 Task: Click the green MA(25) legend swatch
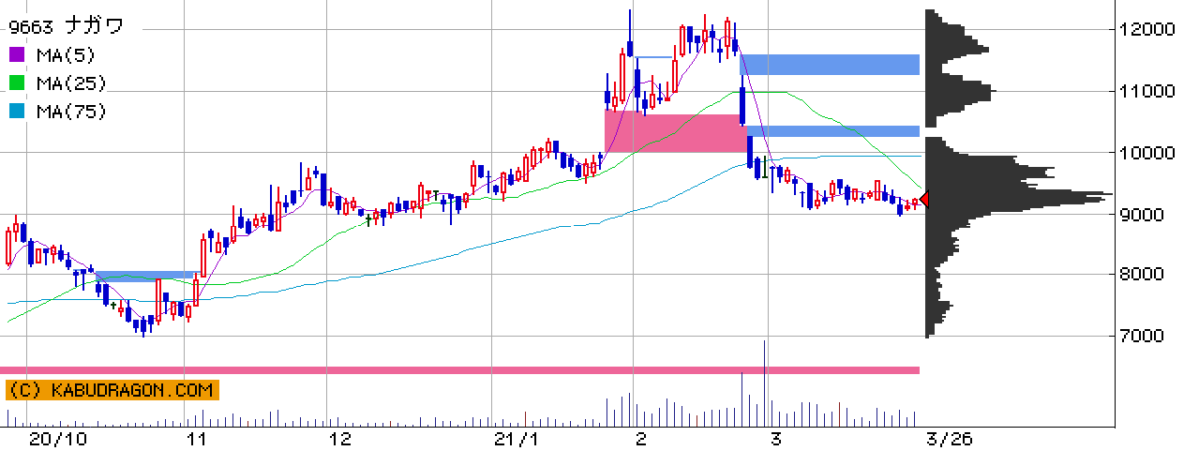[x=18, y=83]
